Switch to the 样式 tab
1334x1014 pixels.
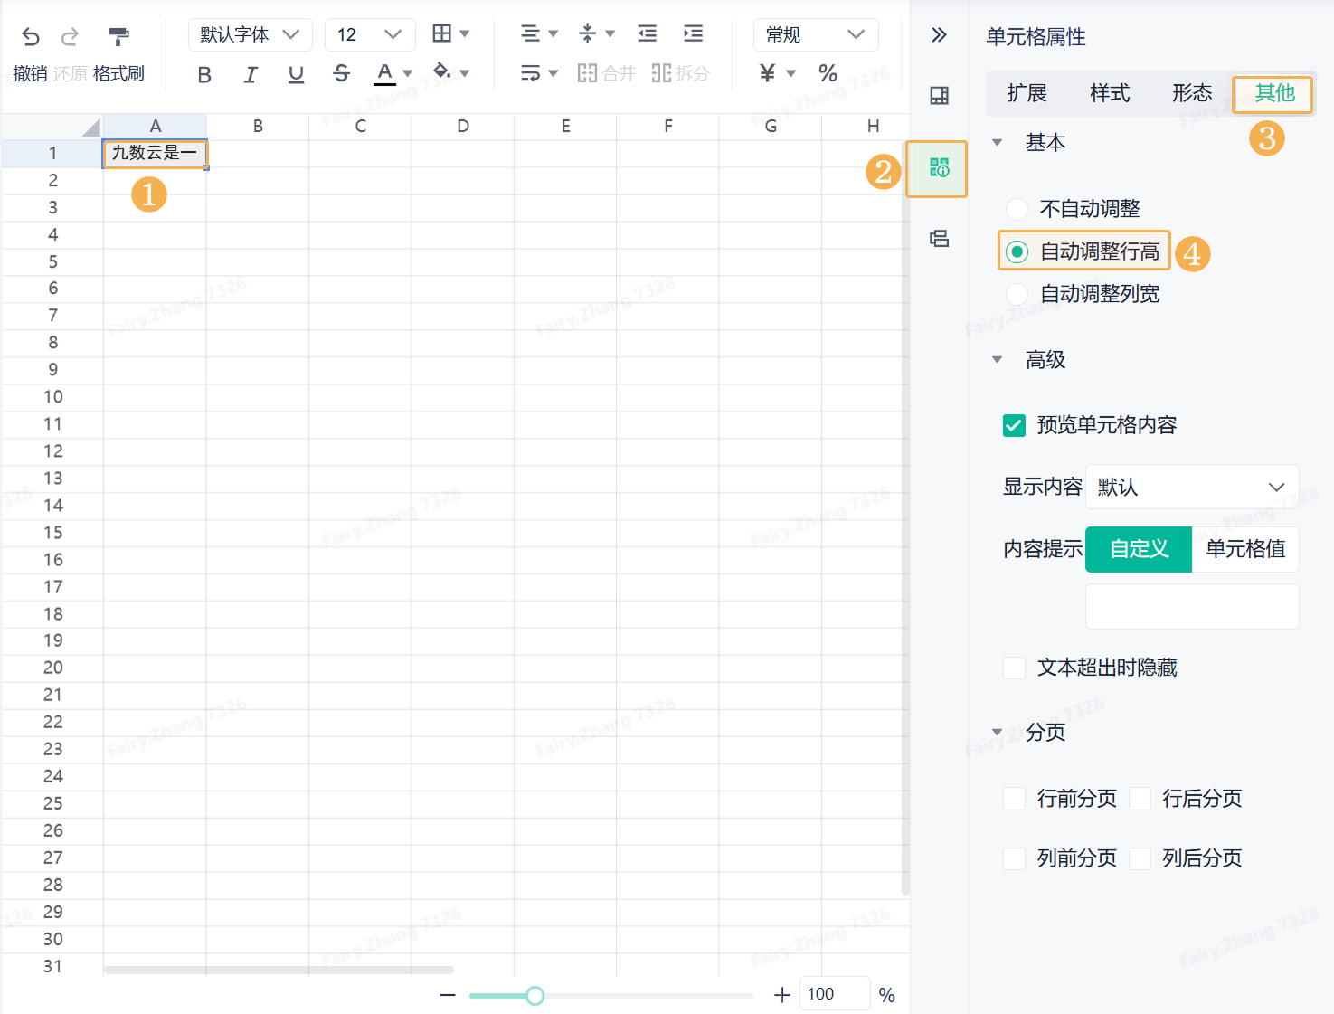(x=1110, y=93)
